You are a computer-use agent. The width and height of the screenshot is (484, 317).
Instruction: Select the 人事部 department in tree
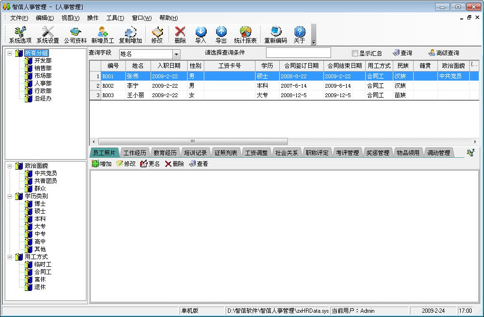click(43, 83)
